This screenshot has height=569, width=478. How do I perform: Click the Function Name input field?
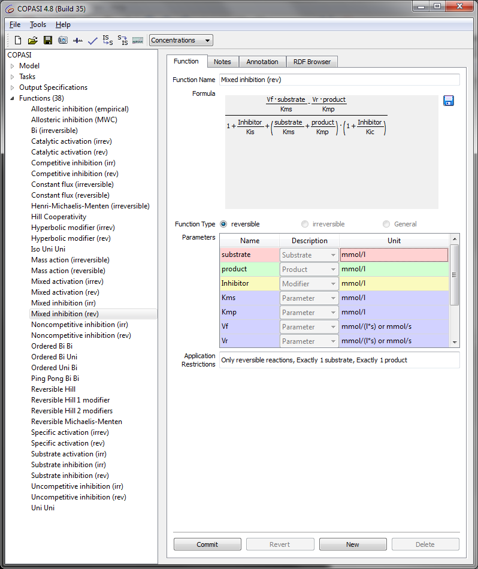(339, 80)
